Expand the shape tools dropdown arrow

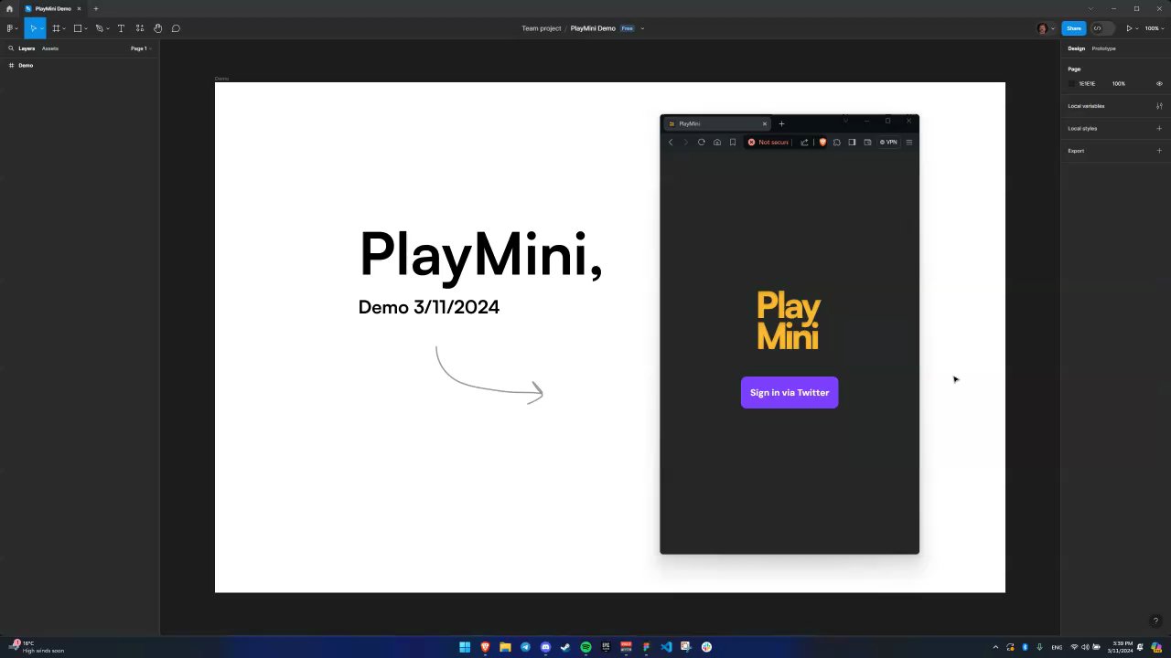(x=86, y=28)
